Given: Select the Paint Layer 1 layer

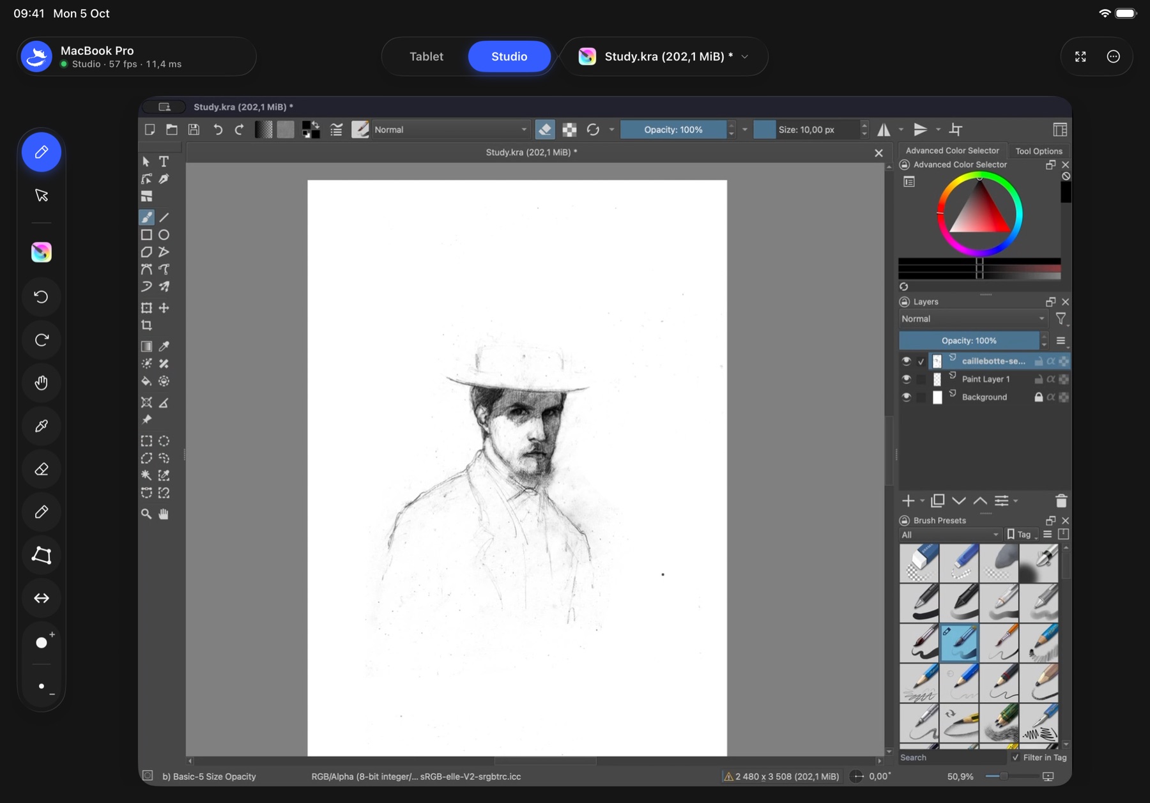Looking at the screenshot, I should pos(985,379).
